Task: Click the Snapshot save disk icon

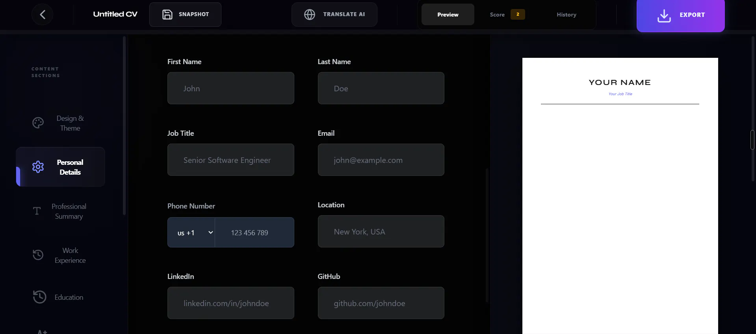Action: (167, 15)
